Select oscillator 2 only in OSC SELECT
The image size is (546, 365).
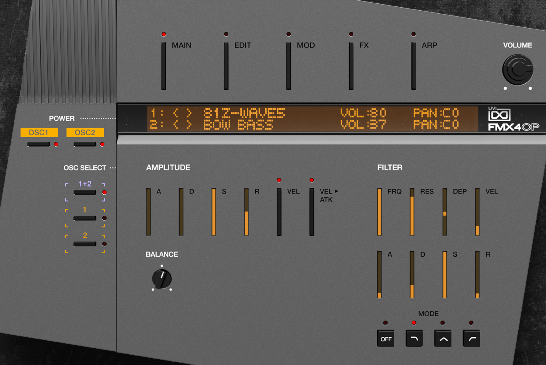pos(84,244)
